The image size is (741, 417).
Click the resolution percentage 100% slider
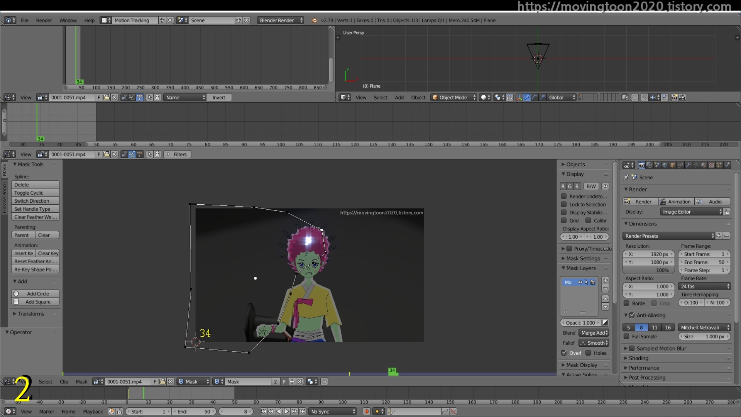(648, 270)
